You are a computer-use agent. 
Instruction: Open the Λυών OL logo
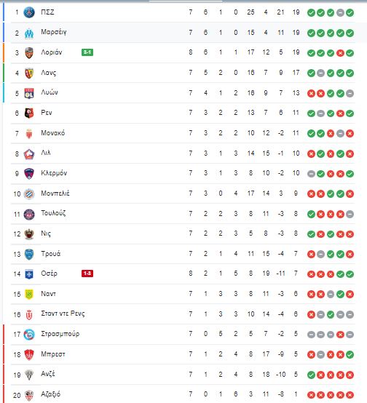[x=29, y=93]
